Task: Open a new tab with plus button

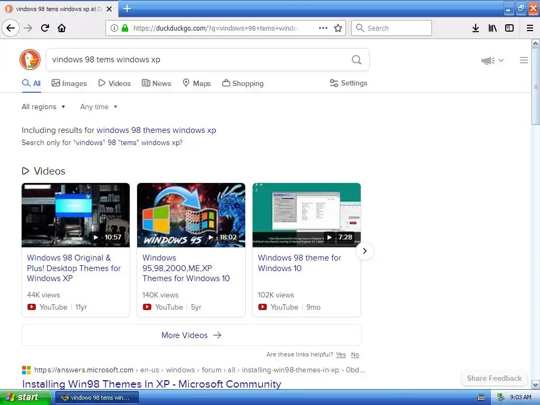Action: point(127,8)
